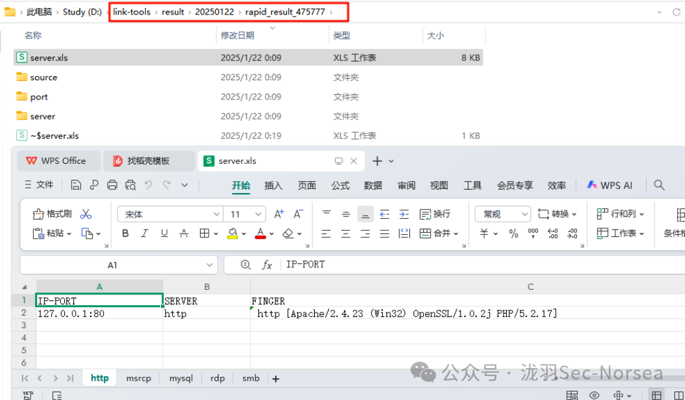Expand the number format dropdown (常规)
This screenshot has height=400, width=685.
524,214
